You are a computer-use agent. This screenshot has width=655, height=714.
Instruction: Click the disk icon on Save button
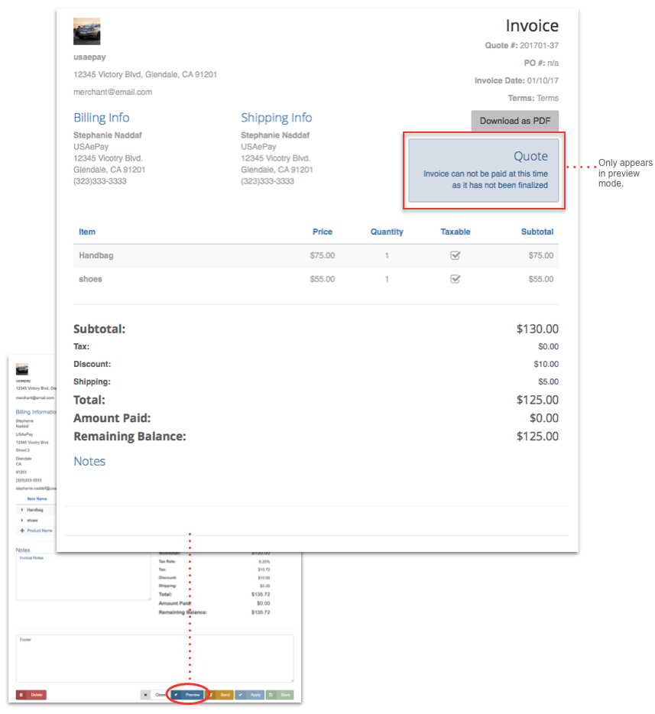(x=271, y=695)
